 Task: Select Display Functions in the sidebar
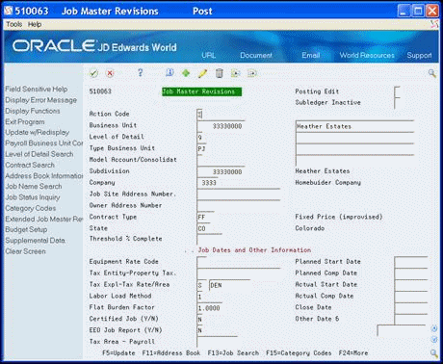click(33, 111)
